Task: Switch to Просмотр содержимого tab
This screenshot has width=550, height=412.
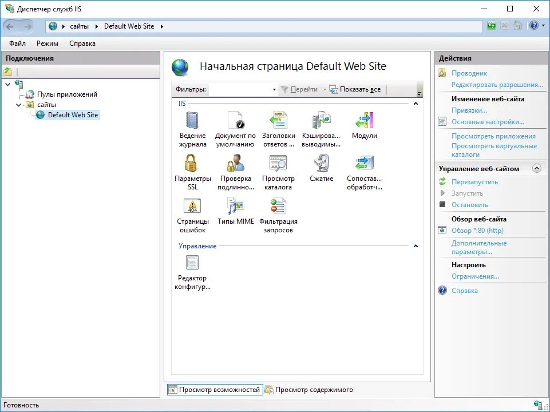Action: (x=308, y=390)
